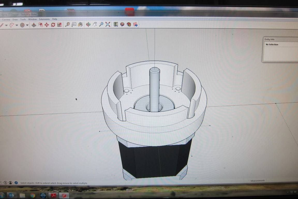The height and width of the screenshot is (199, 298).
Task: Open the Extensions menu
Action: [x=44, y=19]
